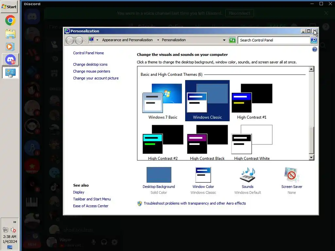Open the Appearance and Personalization breadcrumb
This screenshot has height=251, width=335.
pos(127,40)
